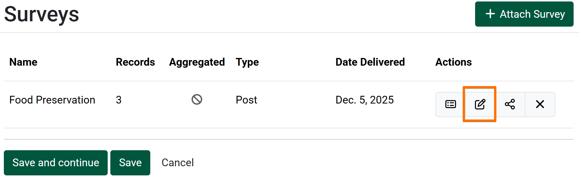The width and height of the screenshot is (581, 181).
Task: Click the Actions column header
Action: [x=453, y=62]
